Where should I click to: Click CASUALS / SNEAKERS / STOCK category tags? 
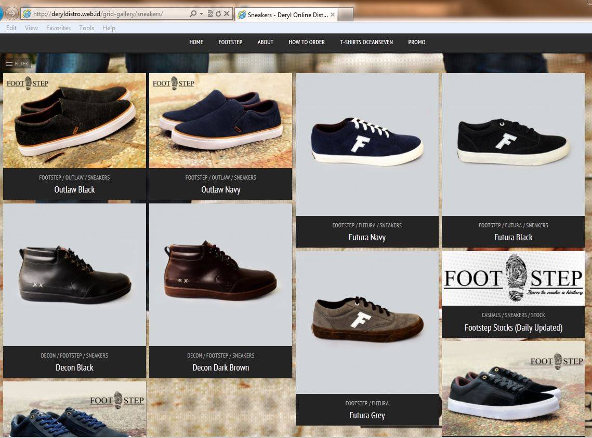(514, 315)
